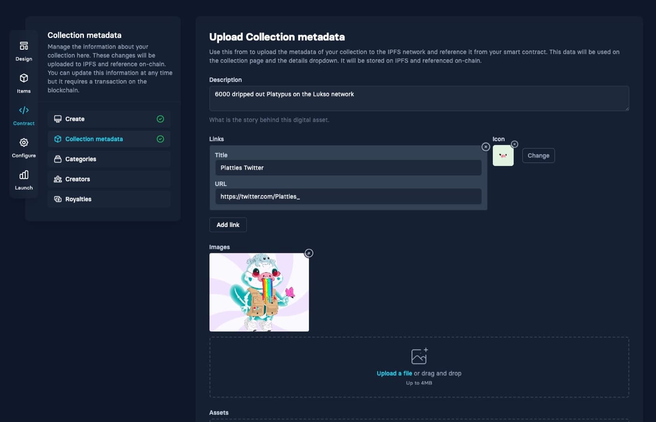Click the green checkmark next to Create

160,119
